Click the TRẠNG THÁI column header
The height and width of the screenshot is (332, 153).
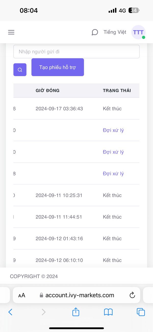click(117, 91)
